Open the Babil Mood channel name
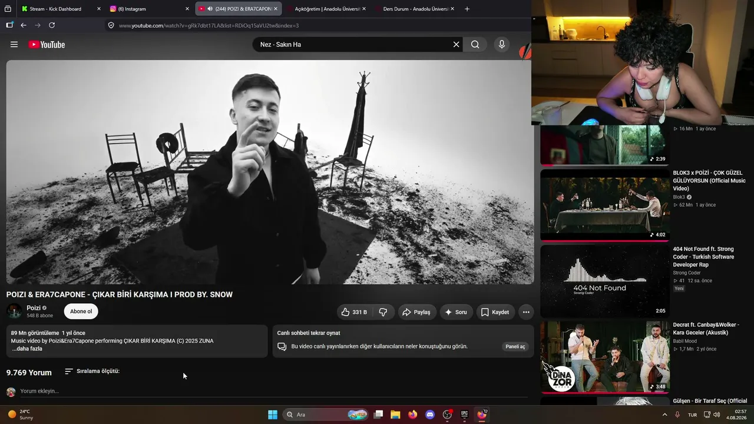This screenshot has width=754, height=424. (685, 341)
